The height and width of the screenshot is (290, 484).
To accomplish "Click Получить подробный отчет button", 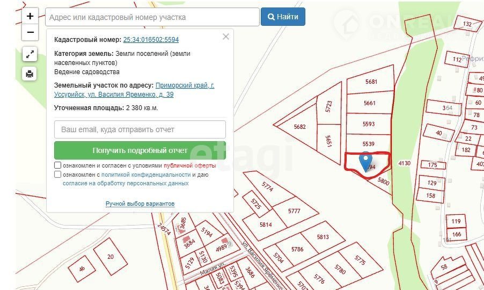I will (x=140, y=150).
